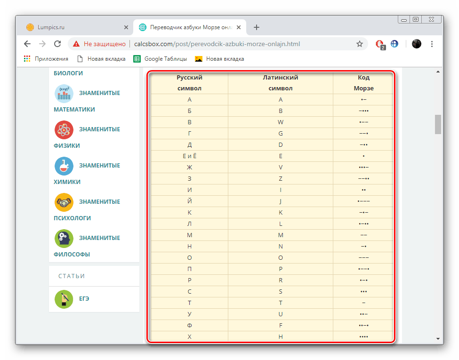
Task: Open the red extension icon with badge
Action: (379, 44)
